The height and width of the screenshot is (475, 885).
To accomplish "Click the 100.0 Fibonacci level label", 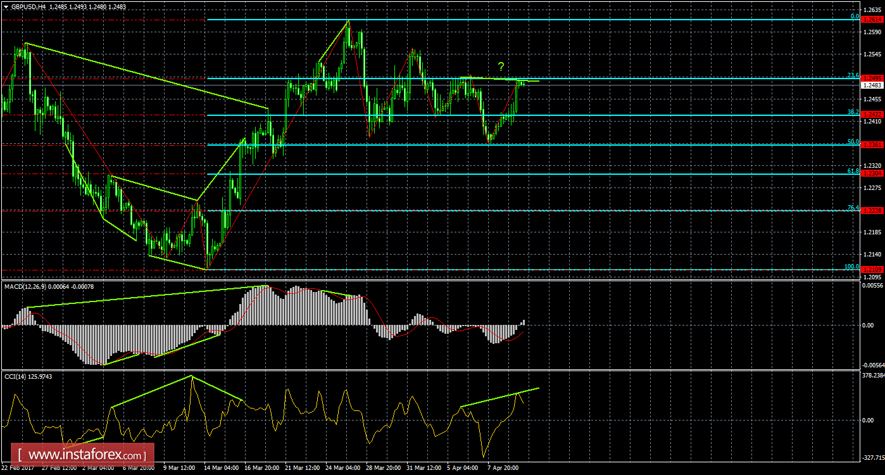I will 851,266.
